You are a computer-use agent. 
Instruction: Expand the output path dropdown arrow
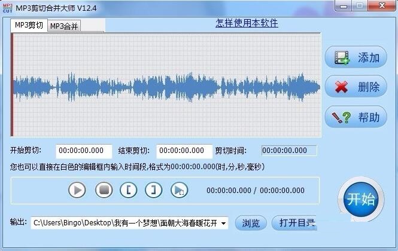click(223, 223)
